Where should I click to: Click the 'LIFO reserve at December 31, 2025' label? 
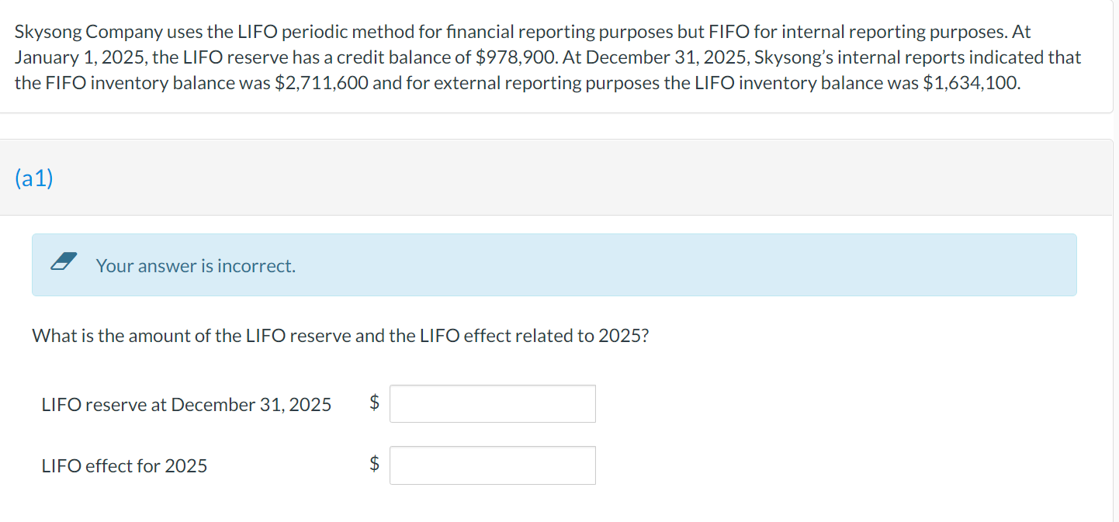186,404
